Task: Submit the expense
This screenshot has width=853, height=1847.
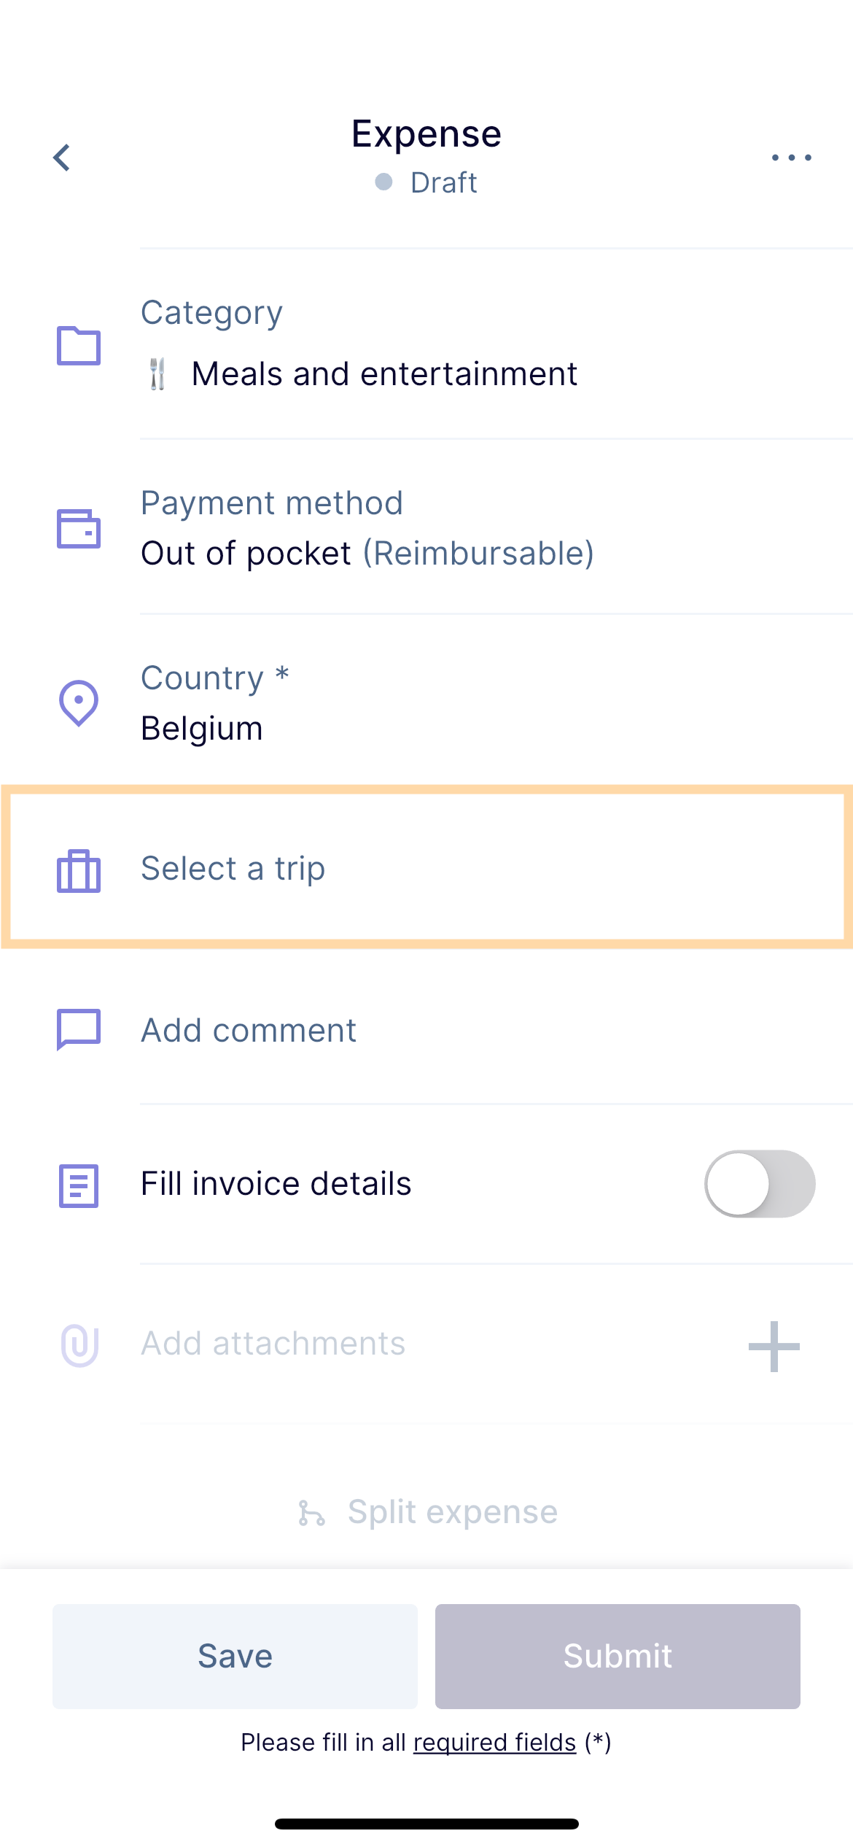Action: pyautogui.click(x=618, y=1656)
